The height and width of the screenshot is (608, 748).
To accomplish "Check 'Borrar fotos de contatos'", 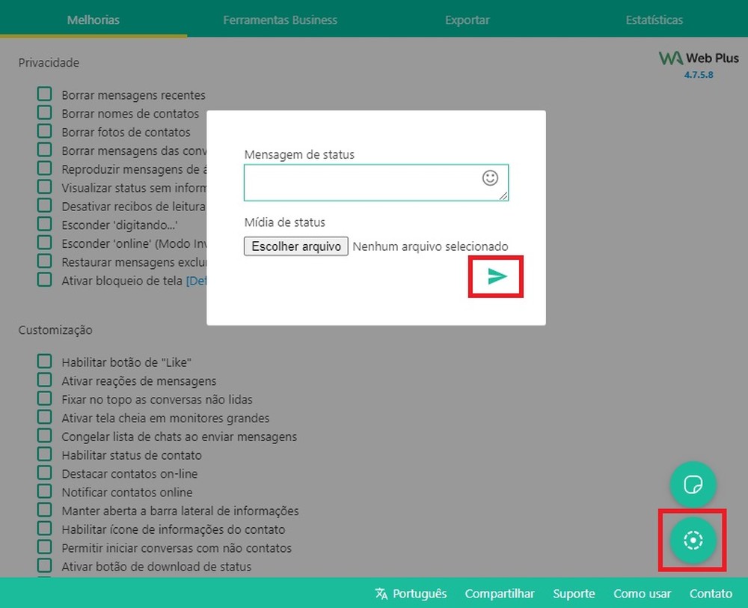I will pyautogui.click(x=44, y=132).
